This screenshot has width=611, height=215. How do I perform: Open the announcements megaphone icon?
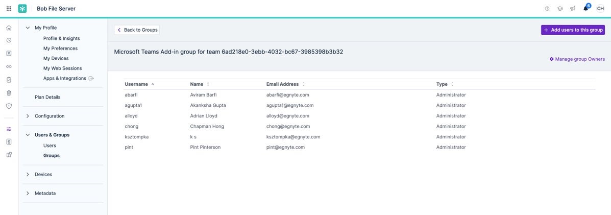pos(573,9)
